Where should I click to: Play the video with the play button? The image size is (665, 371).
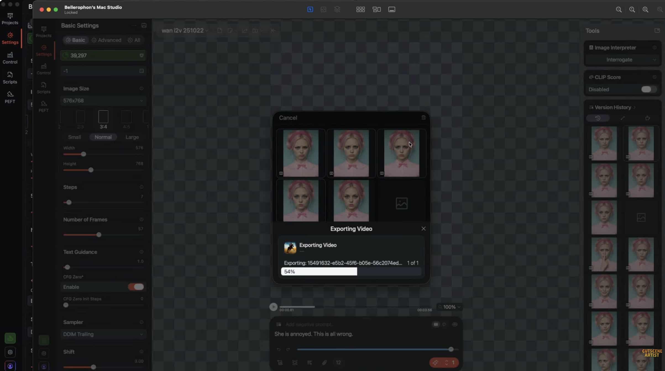pos(273,307)
